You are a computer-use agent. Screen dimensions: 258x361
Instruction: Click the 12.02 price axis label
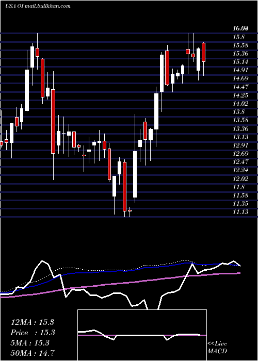240,178
